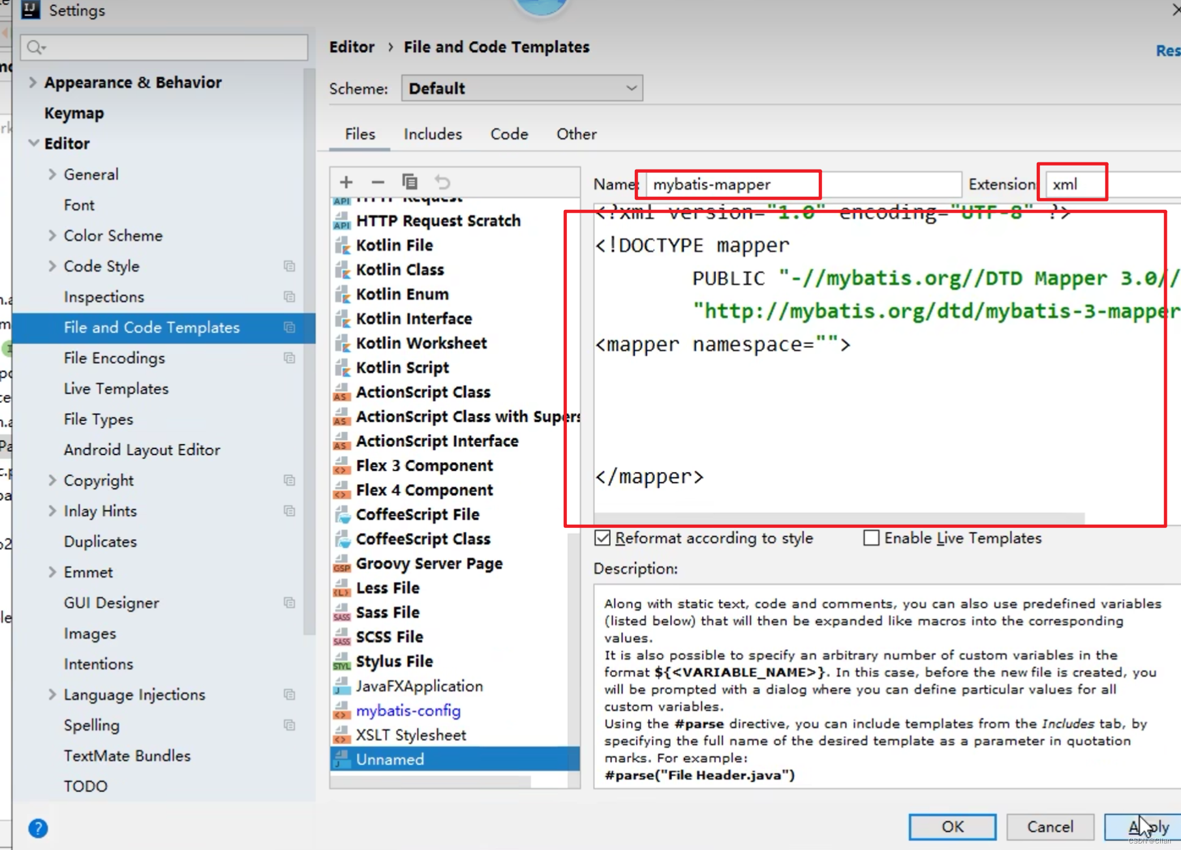Click project-level icon beside Copyright

[x=290, y=480]
